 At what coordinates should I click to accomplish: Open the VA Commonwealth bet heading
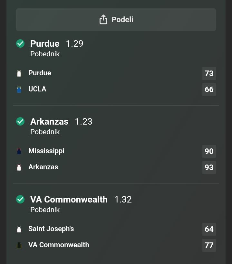click(69, 199)
